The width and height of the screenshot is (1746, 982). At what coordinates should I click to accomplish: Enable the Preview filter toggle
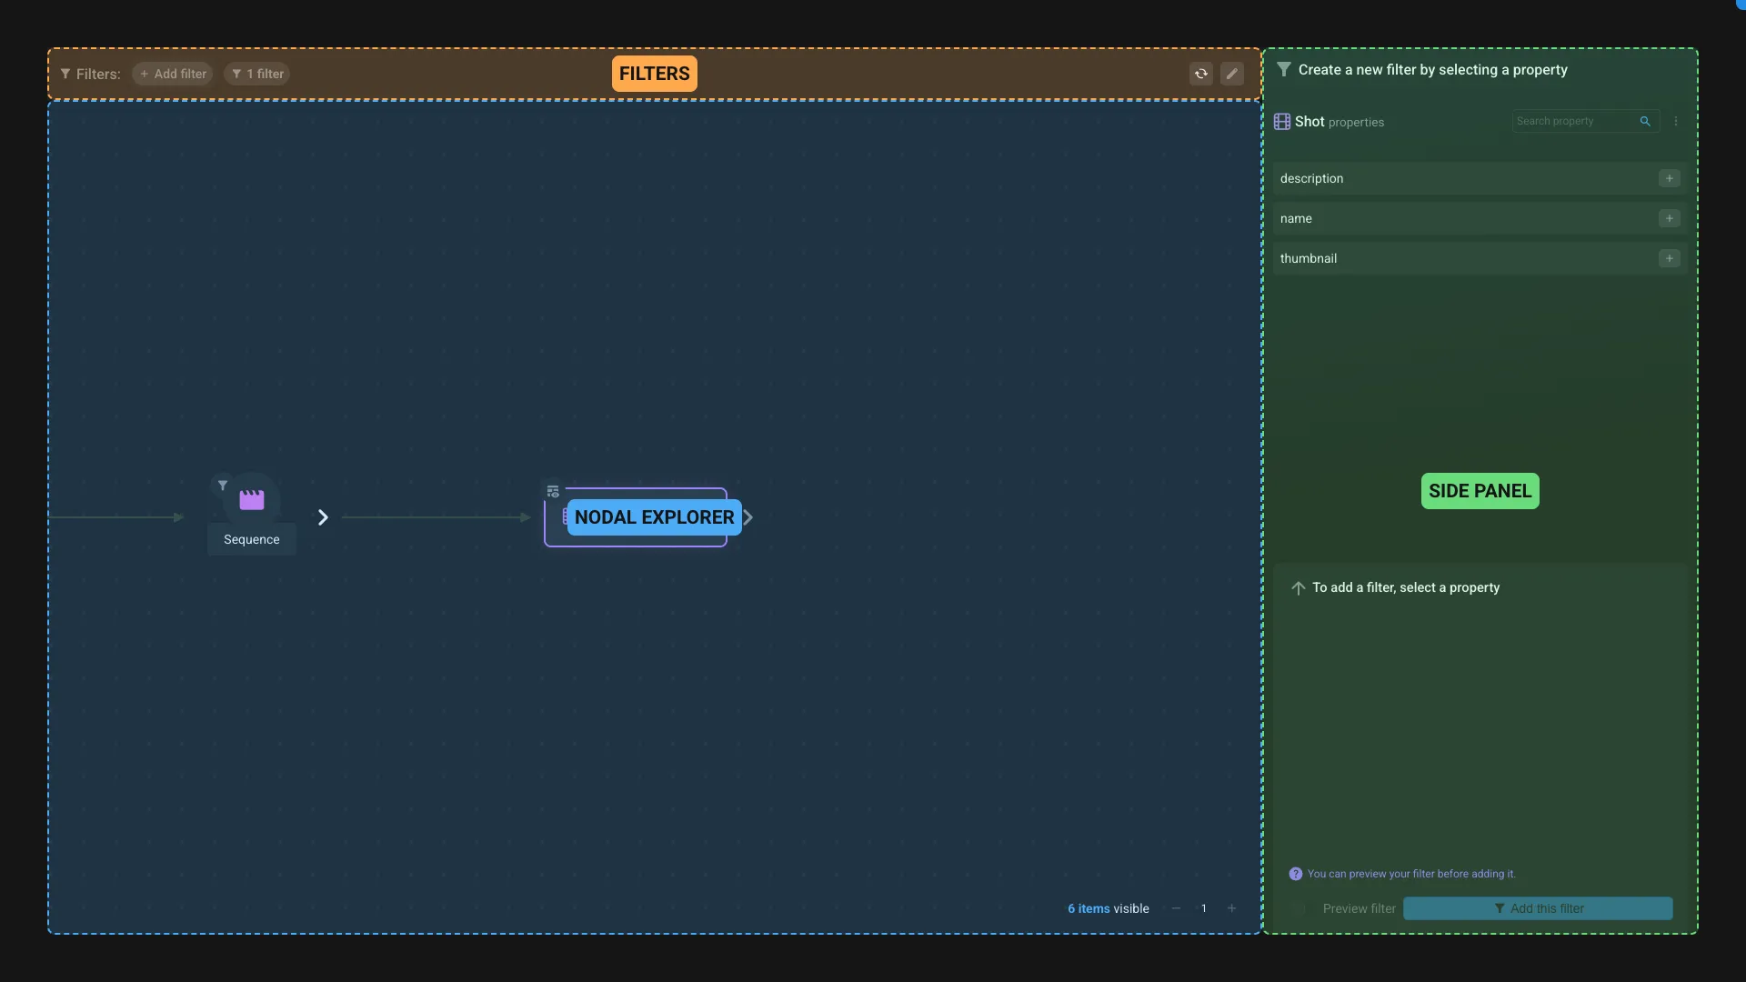tap(1299, 908)
